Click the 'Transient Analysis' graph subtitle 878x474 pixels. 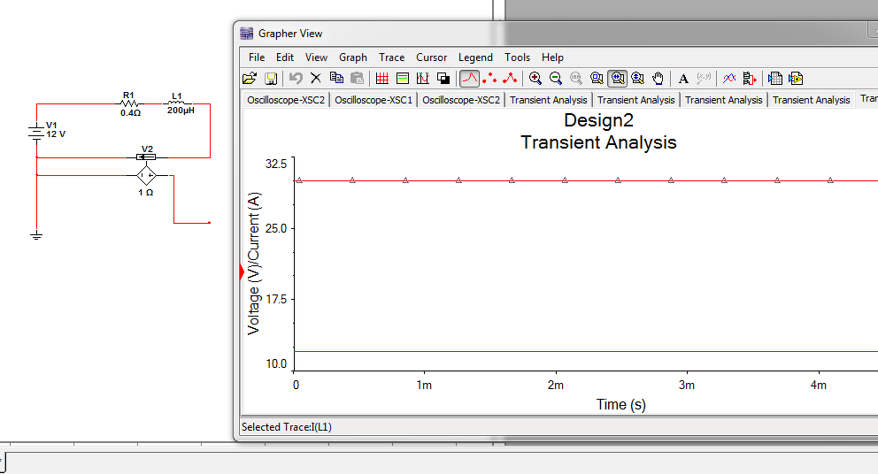click(598, 142)
